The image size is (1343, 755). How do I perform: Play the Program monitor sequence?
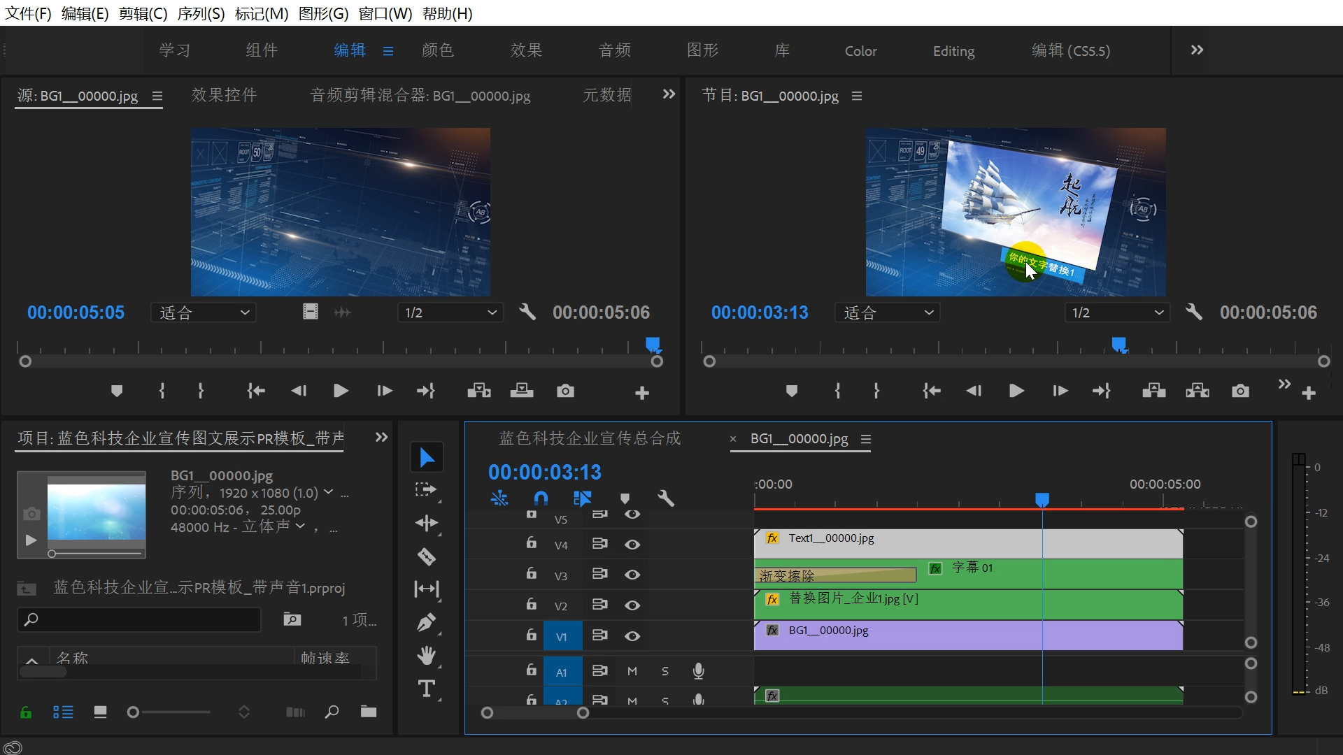[x=1016, y=391]
